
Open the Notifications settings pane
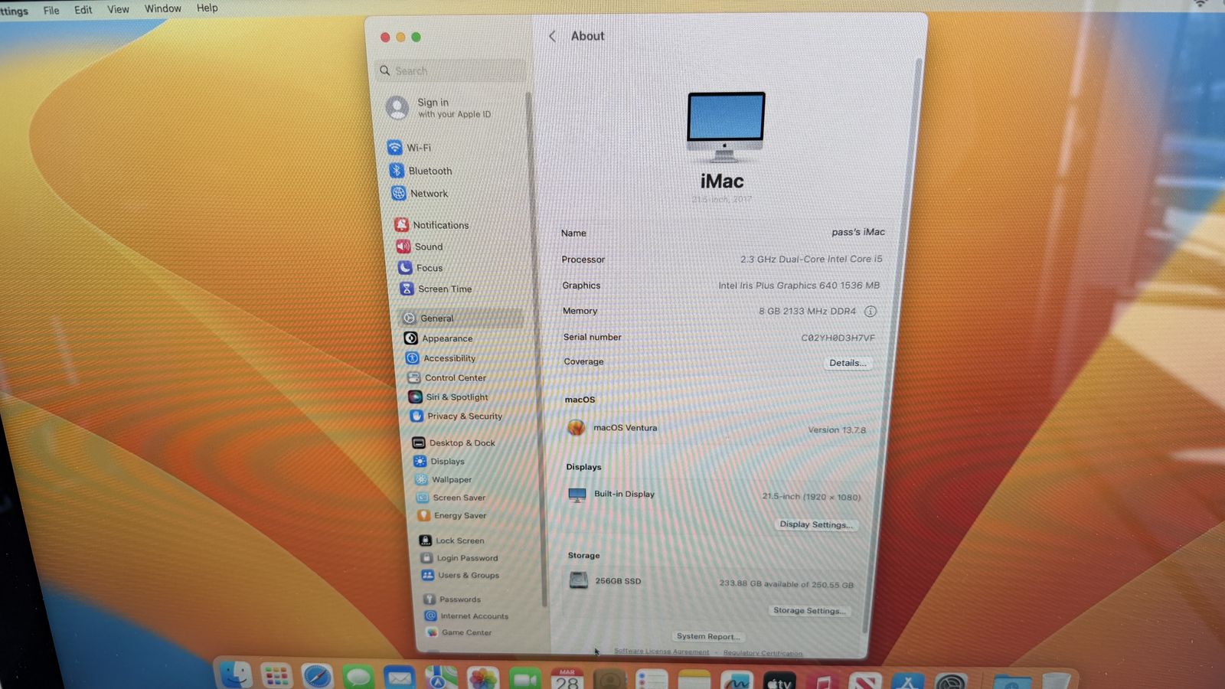point(440,225)
